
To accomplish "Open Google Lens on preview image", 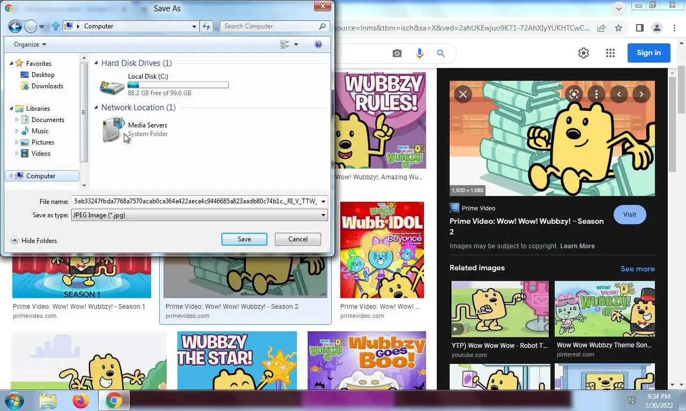I will (574, 94).
